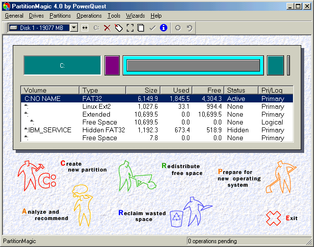
Task: Click the 994.4 free value
Action: point(214,106)
